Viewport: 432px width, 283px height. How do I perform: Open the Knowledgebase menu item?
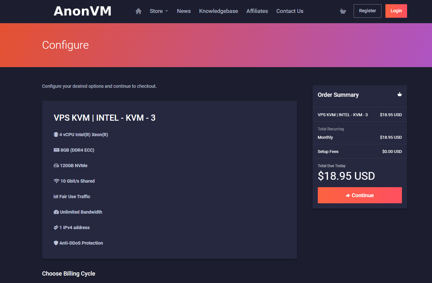pyautogui.click(x=218, y=11)
